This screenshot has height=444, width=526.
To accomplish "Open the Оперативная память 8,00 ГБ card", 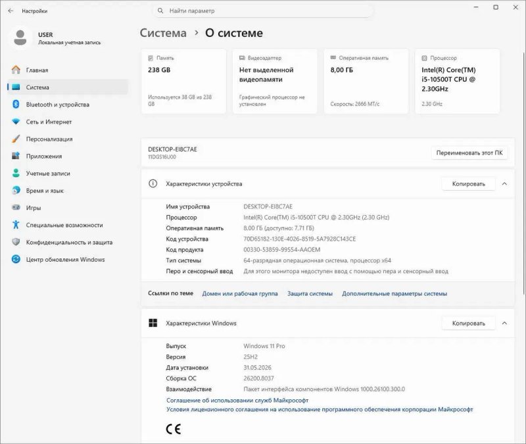I will [366, 81].
